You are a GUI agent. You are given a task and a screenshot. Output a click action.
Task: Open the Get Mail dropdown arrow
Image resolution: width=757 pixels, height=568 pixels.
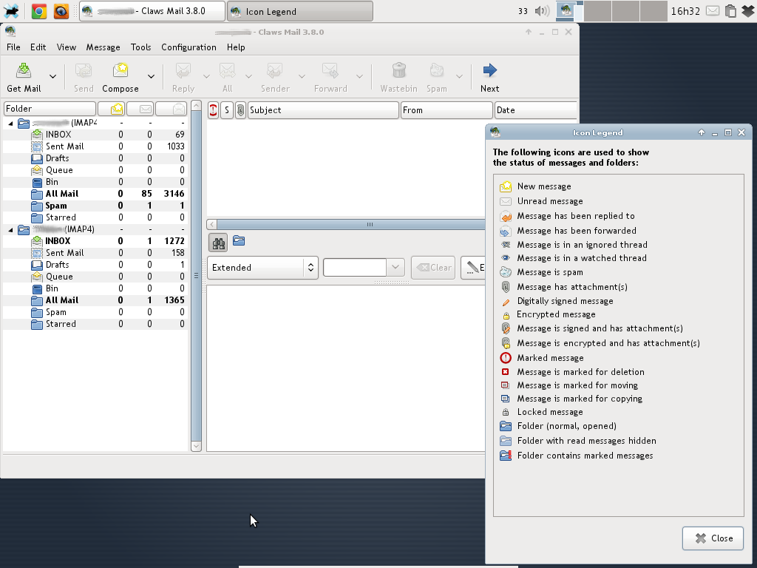click(x=52, y=76)
